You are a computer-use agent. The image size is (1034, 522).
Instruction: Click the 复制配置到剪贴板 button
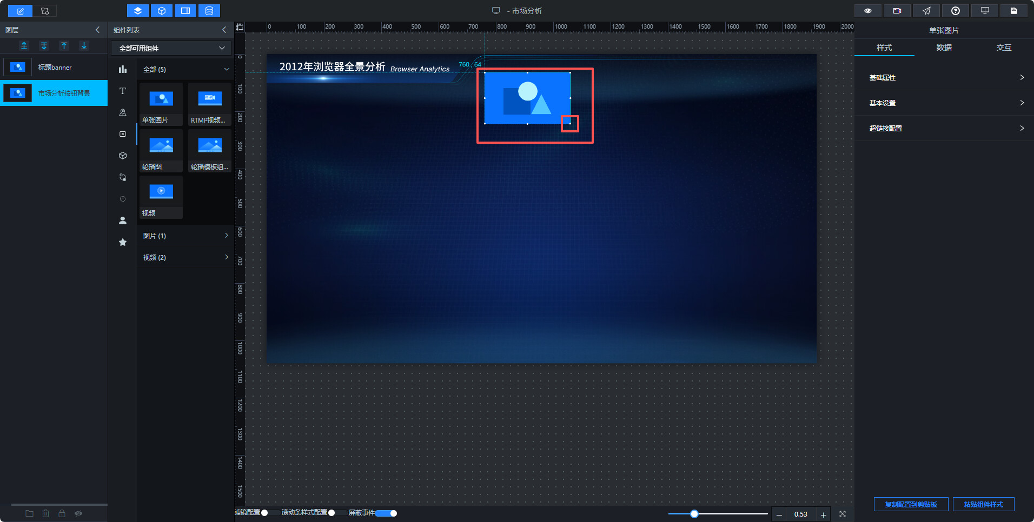coord(911,504)
